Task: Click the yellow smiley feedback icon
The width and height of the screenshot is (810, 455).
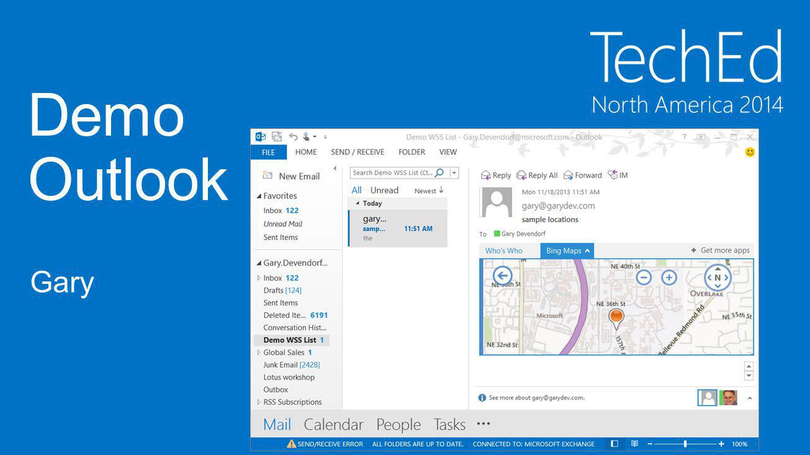Action: pyautogui.click(x=750, y=152)
